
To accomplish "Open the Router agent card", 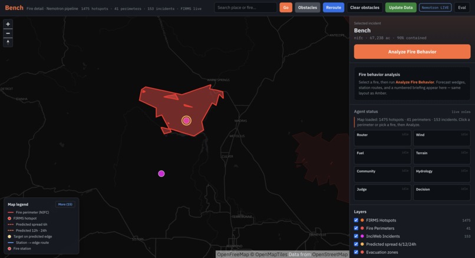I will [382, 138].
